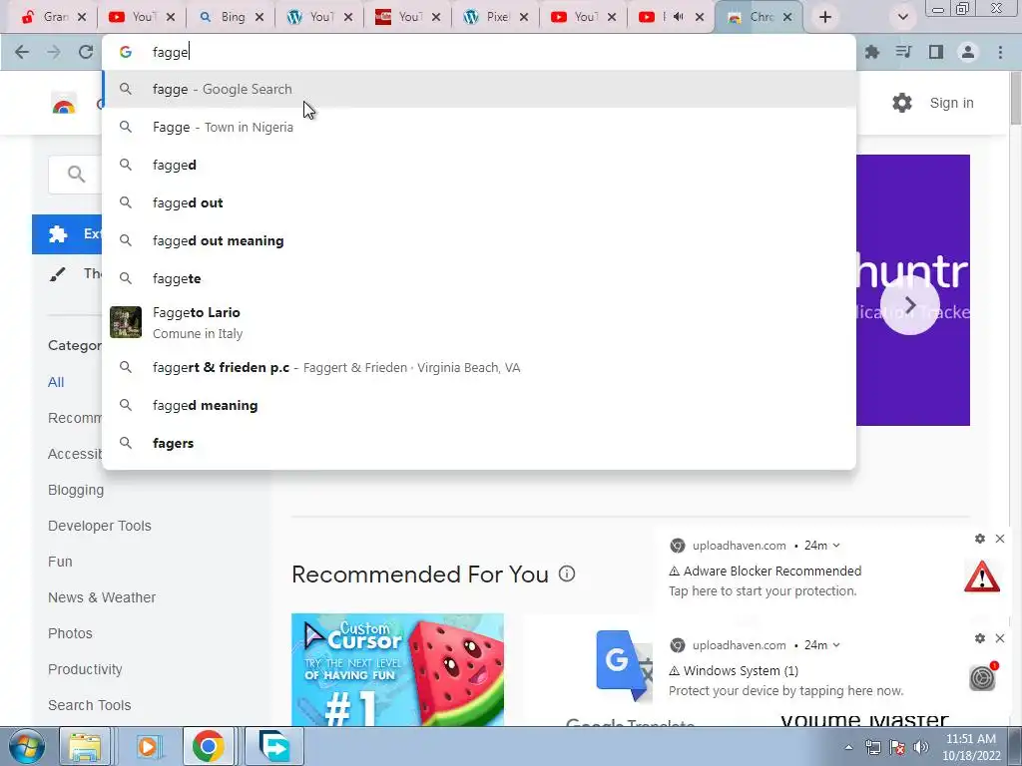Open the Chrome three-dot menu
The image size is (1022, 766).
pos(1000,52)
